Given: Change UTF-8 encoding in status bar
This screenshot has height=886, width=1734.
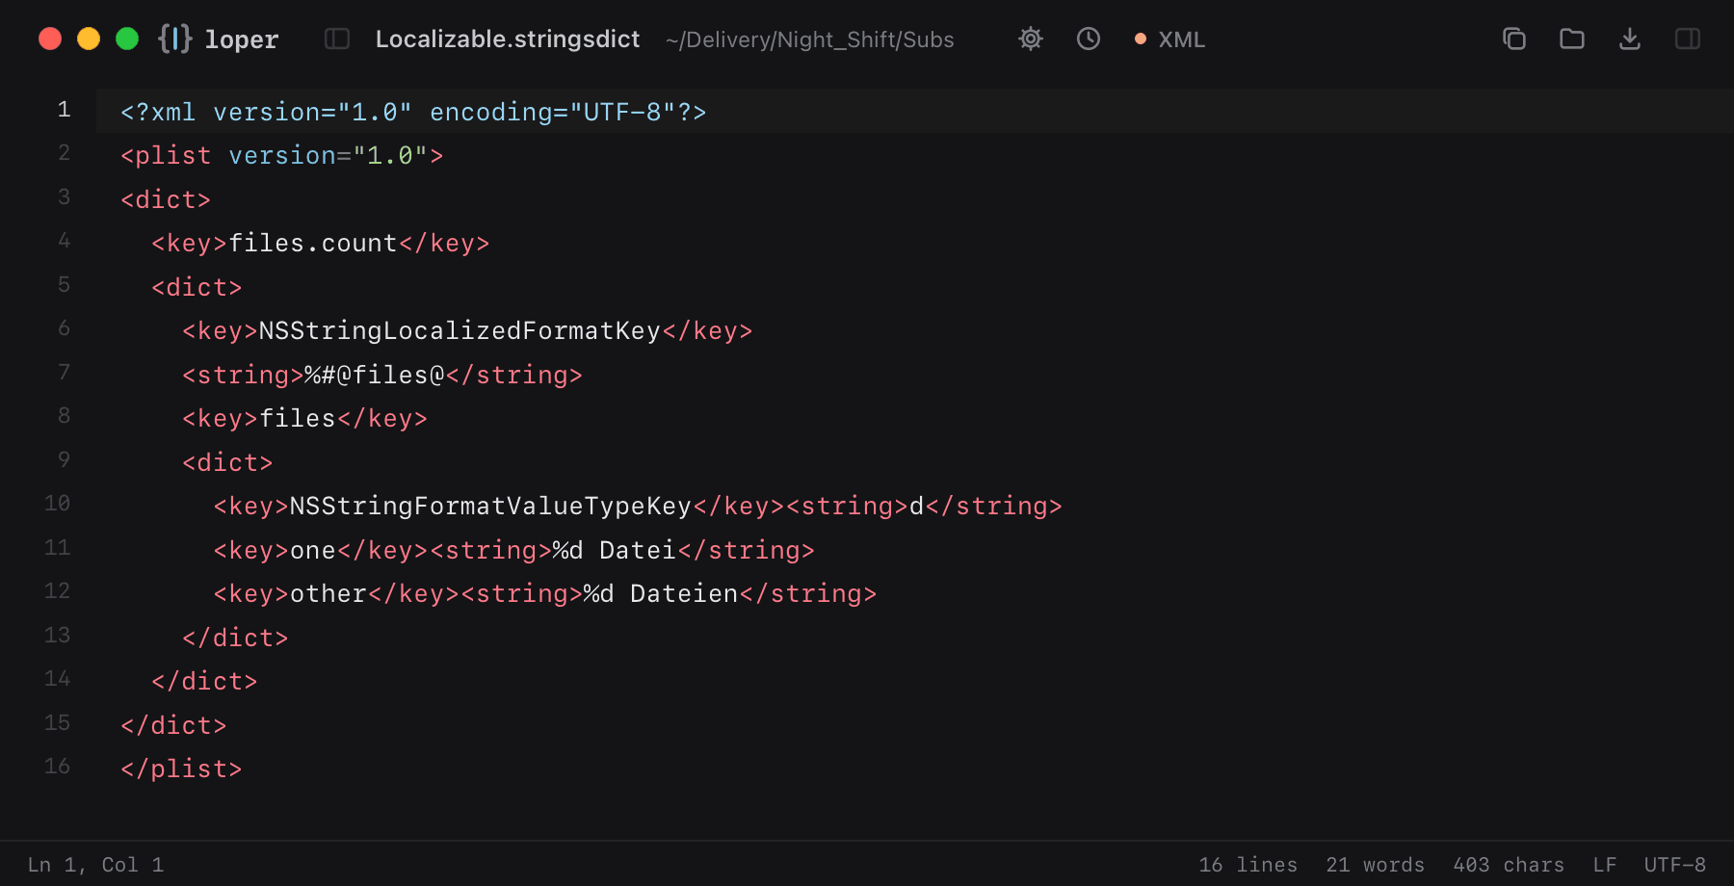Looking at the screenshot, I should (1674, 865).
